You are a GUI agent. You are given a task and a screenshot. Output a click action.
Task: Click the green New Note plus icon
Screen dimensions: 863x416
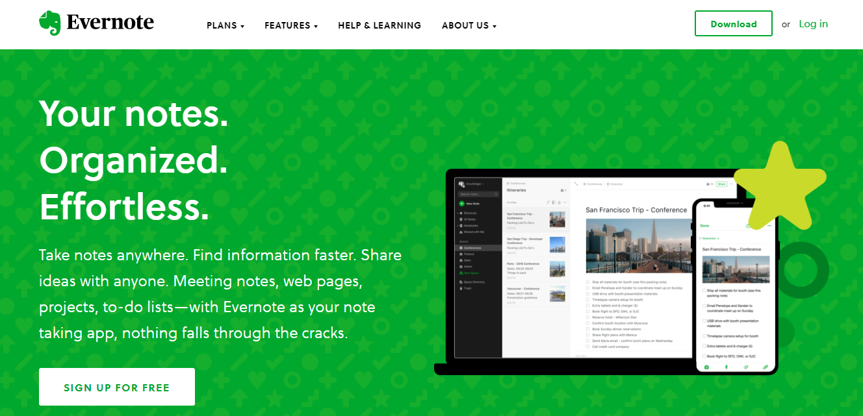[461, 204]
